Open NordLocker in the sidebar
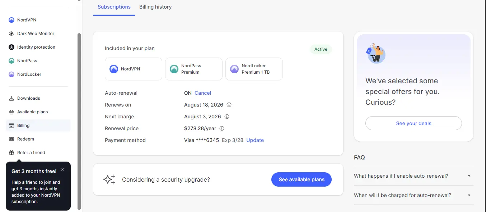 (x=11, y=74)
